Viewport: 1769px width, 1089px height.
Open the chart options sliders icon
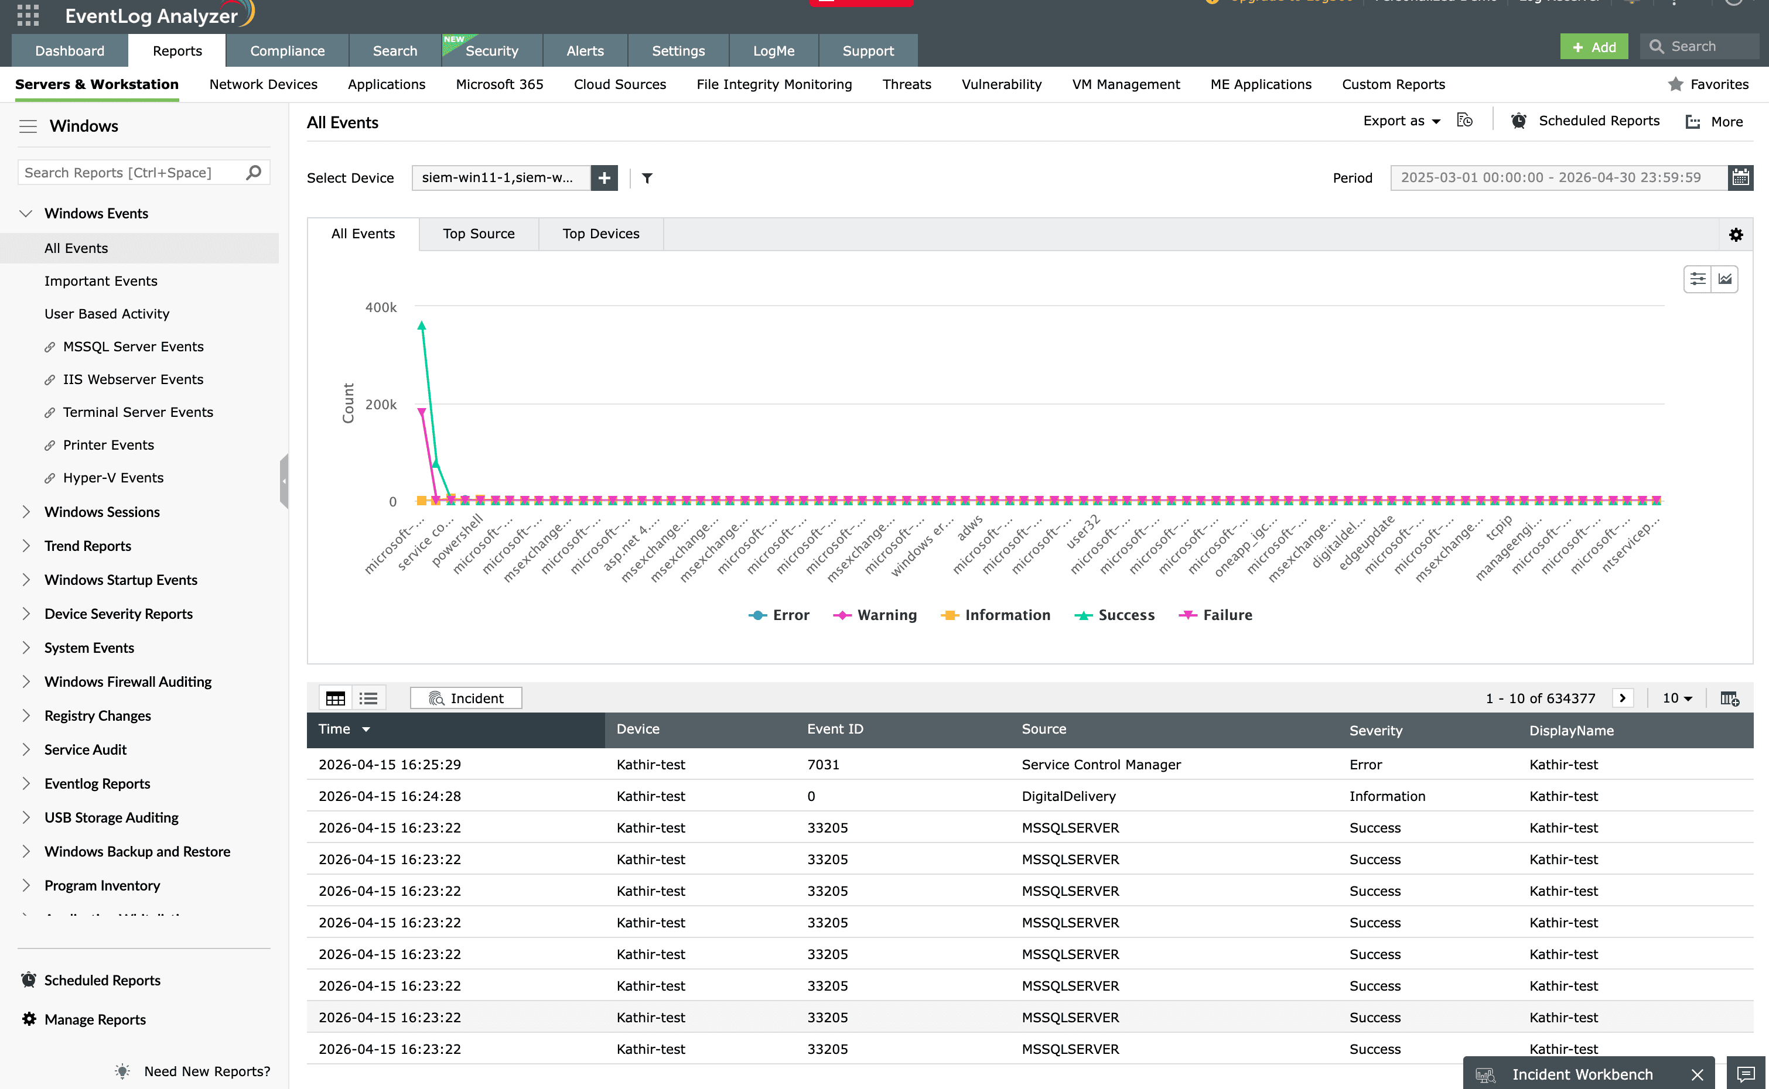pyautogui.click(x=1697, y=279)
